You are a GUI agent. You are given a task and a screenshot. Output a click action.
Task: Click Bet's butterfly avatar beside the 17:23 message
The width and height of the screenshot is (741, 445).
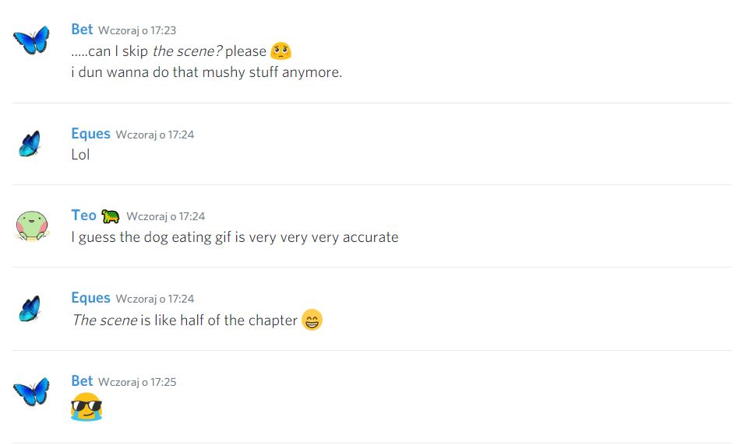pos(31,40)
